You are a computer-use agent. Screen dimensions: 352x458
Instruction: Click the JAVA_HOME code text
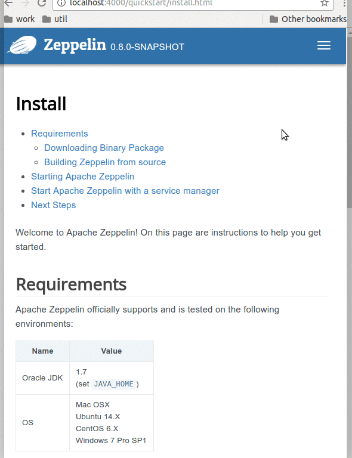click(x=113, y=384)
